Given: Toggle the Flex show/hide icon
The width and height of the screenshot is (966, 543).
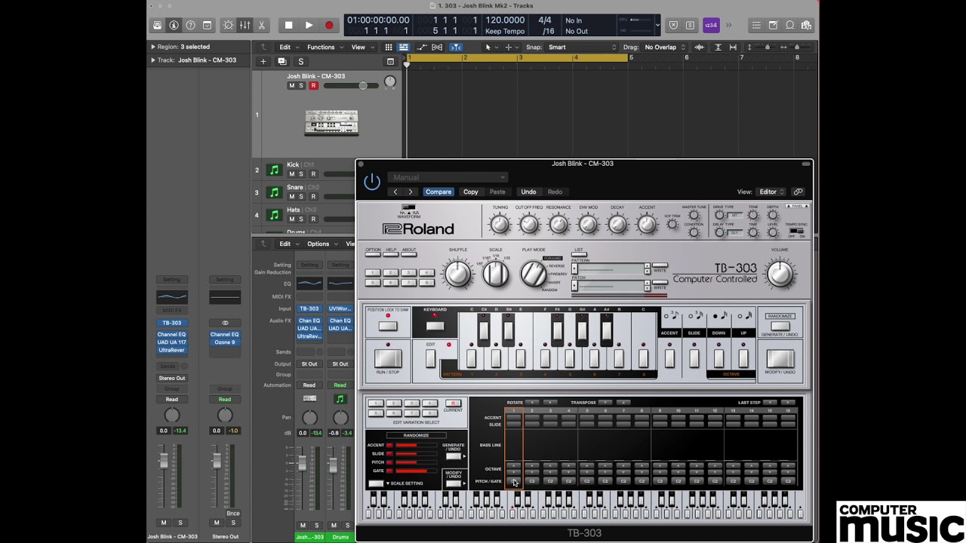Looking at the screenshot, I should coord(438,47).
